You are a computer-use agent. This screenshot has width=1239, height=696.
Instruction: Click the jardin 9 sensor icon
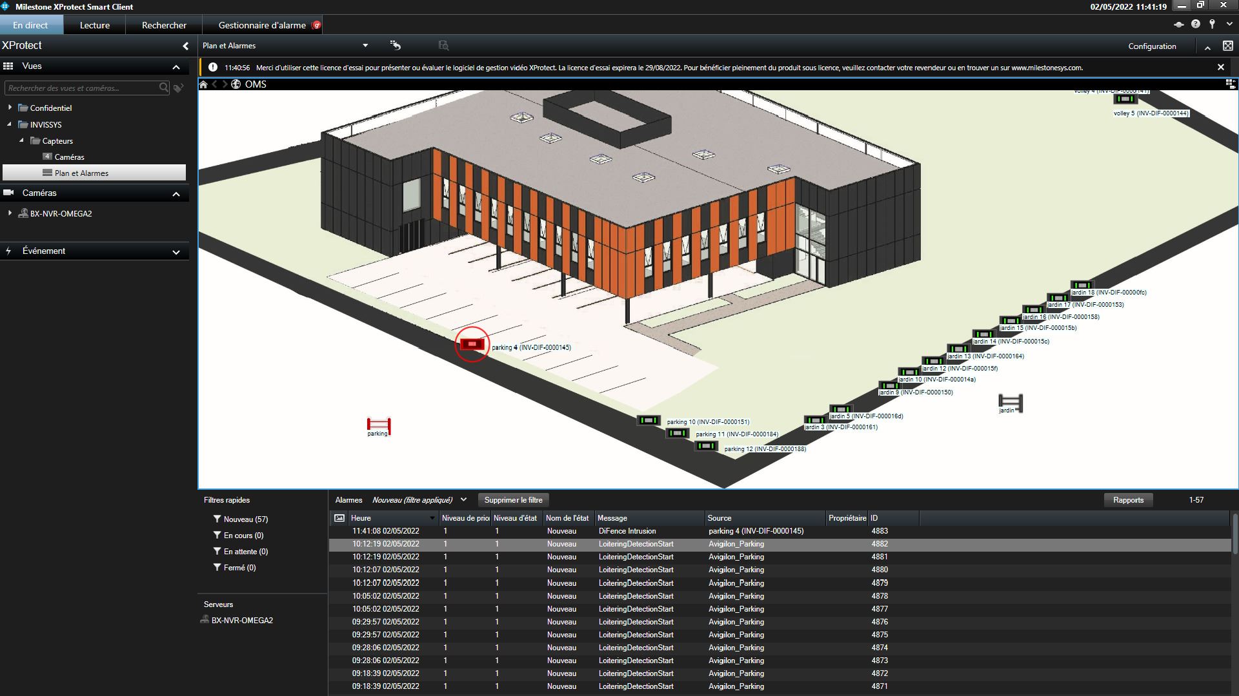(889, 385)
